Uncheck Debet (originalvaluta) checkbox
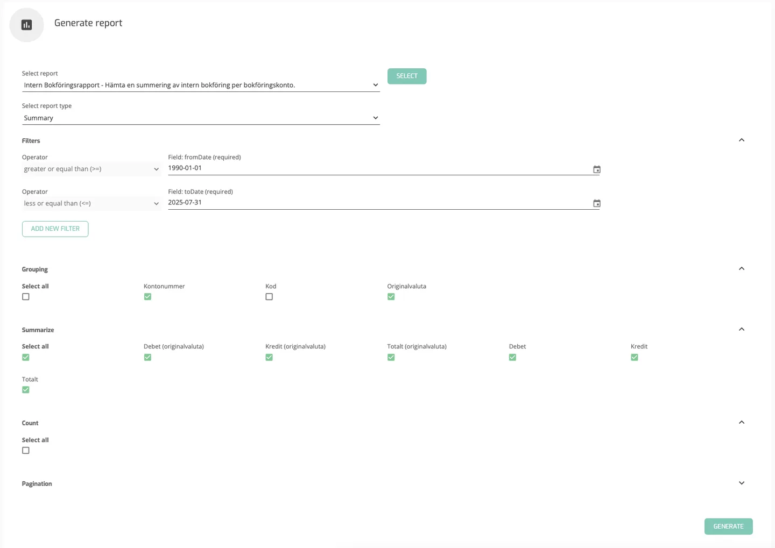This screenshot has height=548, width=775. (147, 358)
